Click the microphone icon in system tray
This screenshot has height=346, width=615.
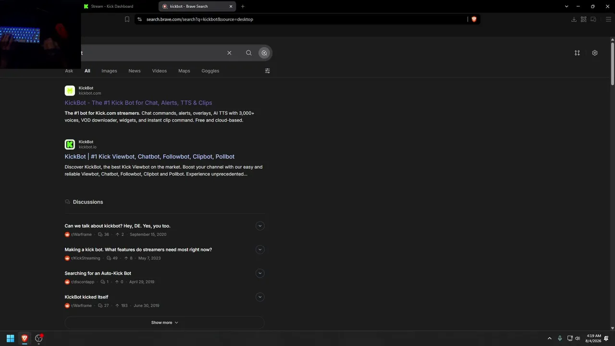point(560,338)
